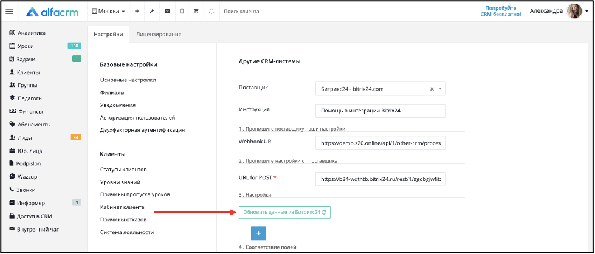The width and height of the screenshot is (595, 254).
Task: Clear the Поставщик selection with the x
Action: pos(432,89)
